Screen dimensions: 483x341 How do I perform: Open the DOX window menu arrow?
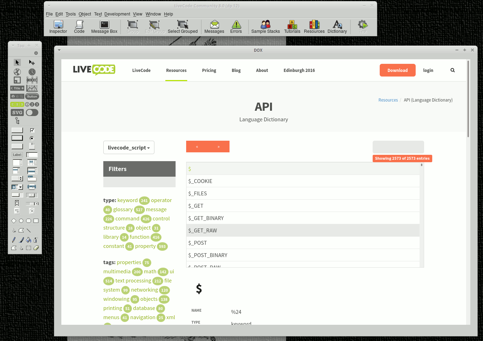point(59,50)
